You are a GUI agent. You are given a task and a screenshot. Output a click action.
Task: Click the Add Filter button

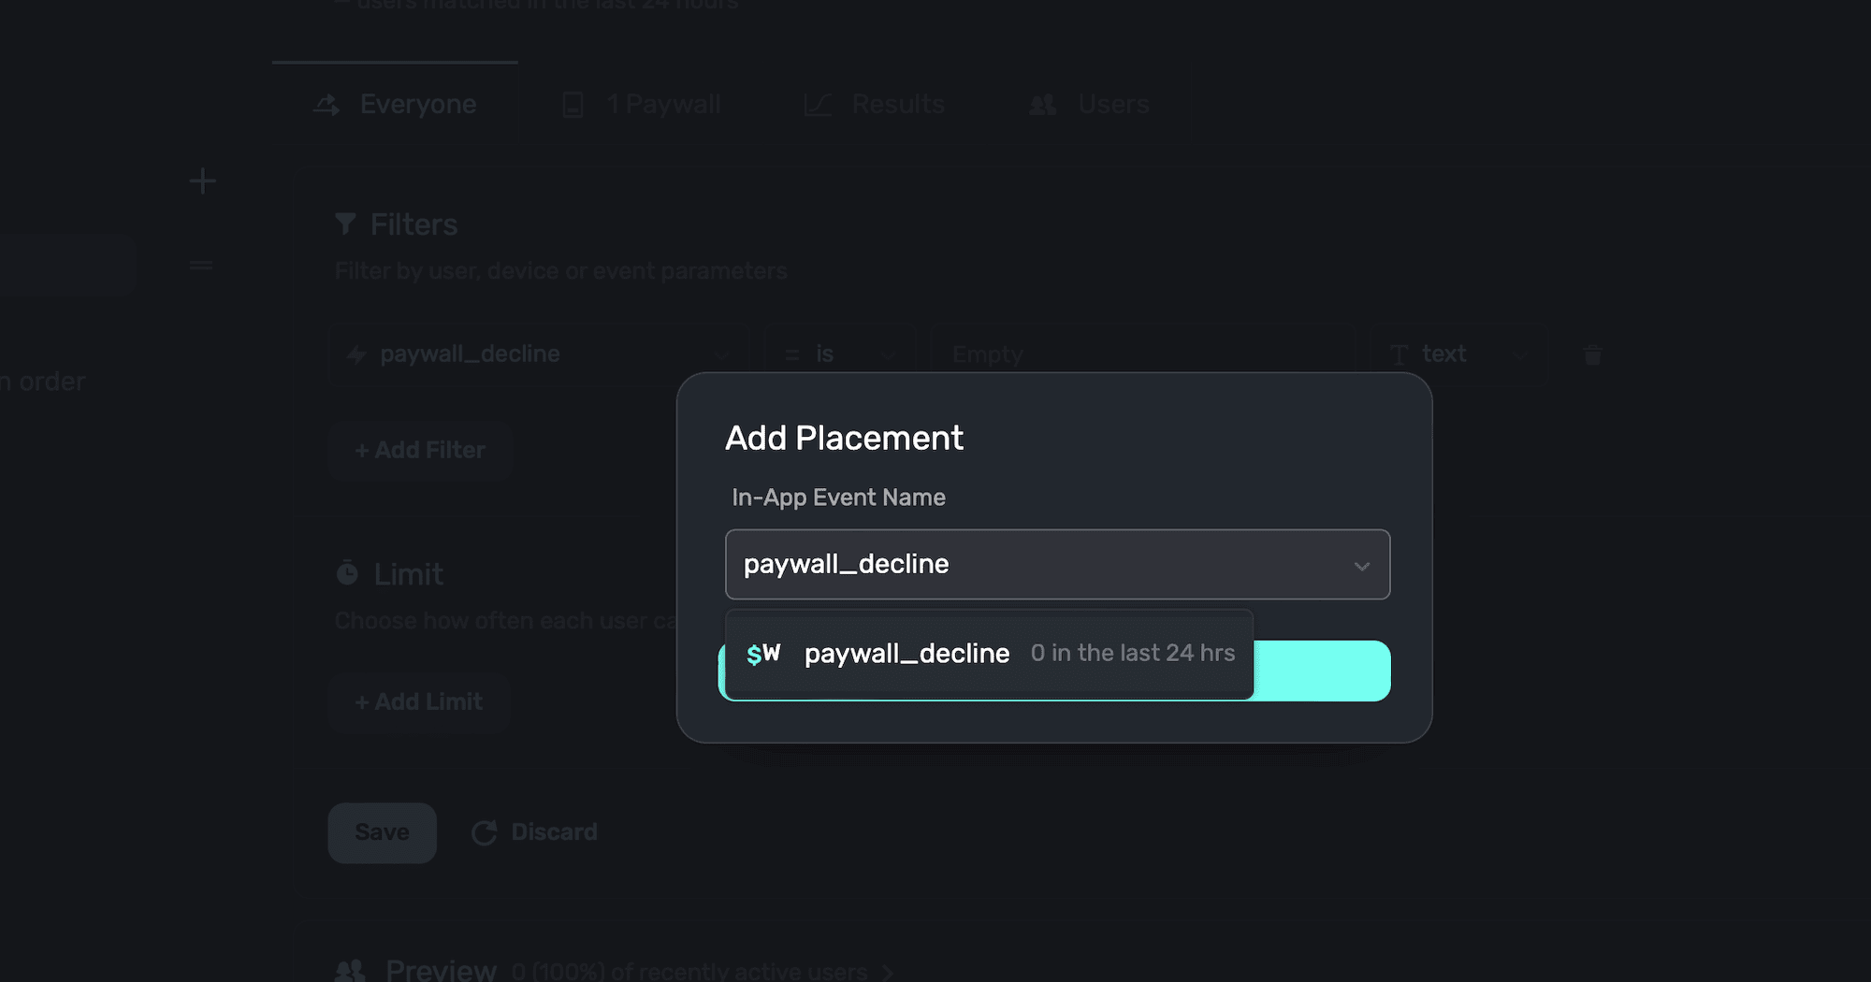[420, 451]
